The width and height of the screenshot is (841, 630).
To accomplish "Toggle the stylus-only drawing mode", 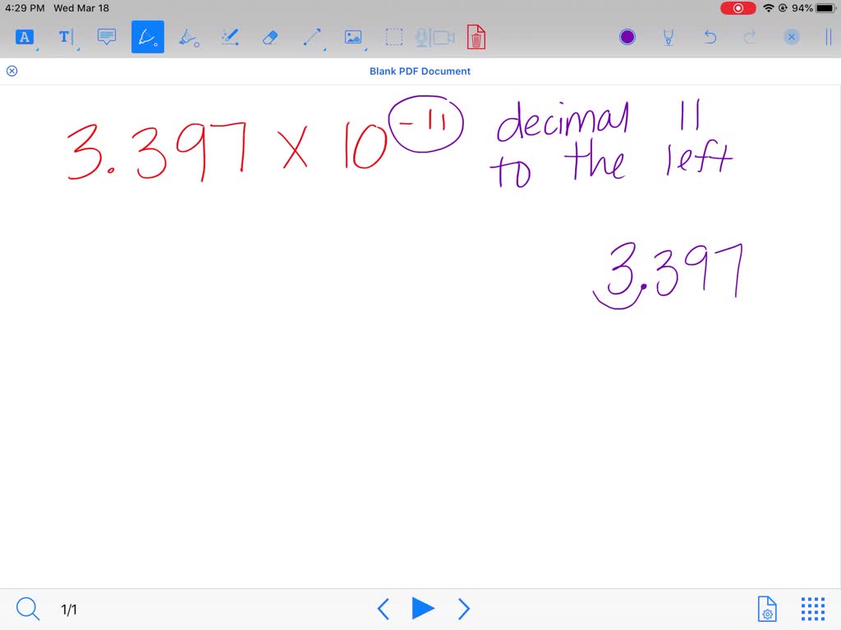I will (x=668, y=36).
